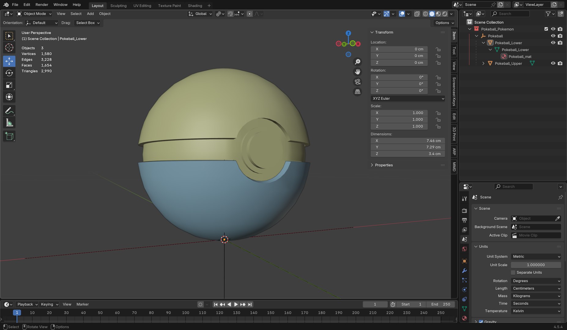This screenshot has height=330, width=567.
Task: Collapse the Transform panel
Action: [x=382, y=32]
